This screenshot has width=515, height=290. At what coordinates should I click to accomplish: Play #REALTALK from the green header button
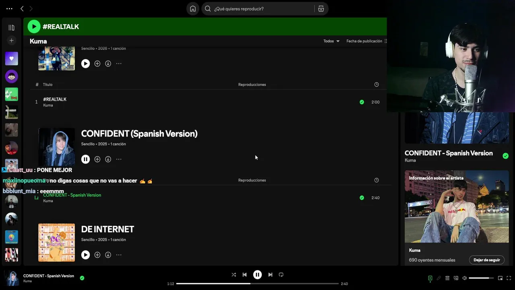(34, 27)
